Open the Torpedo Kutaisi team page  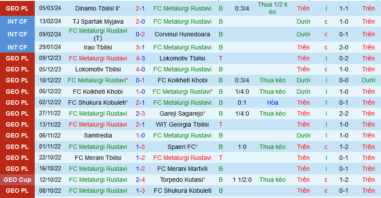pos(182,180)
